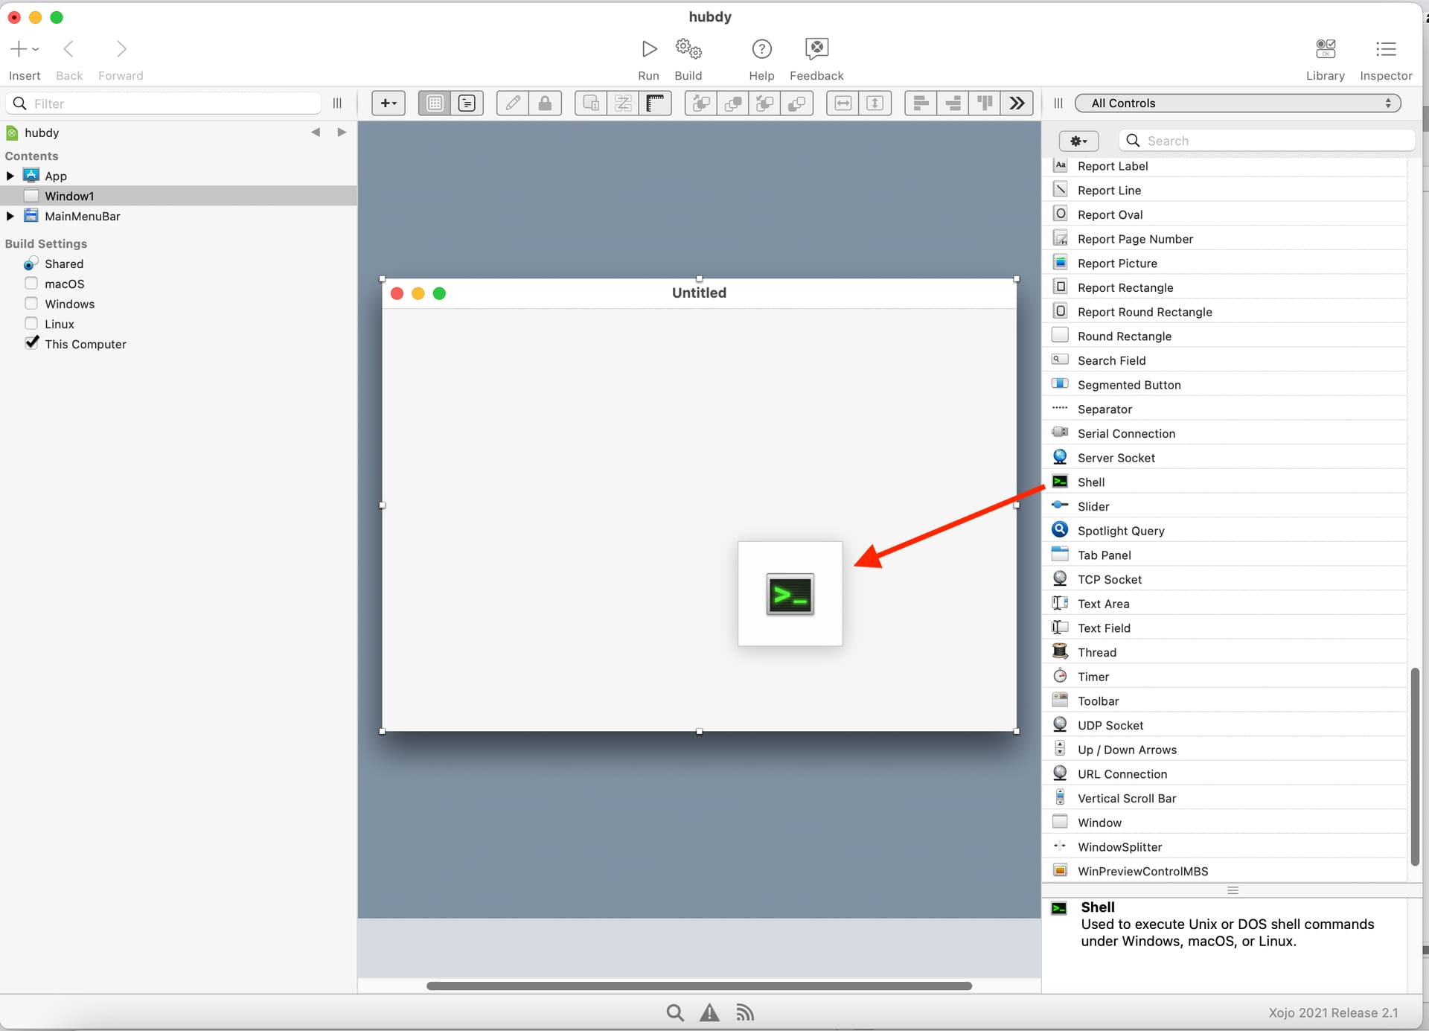Click the Shell control on Window1
Image resolution: width=1429 pixels, height=1031 pixels.
[x=790, y=594]
